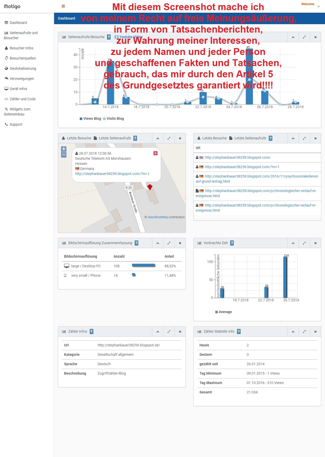The height and width of the screenshot is (457, 325).
Task: Close the map visitor popup
Action: (155, 153)
